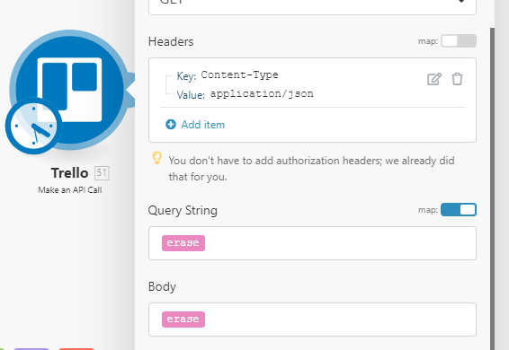Open the Trello module clock schedule icon
509x350 pixels.
tap(33, 126)
